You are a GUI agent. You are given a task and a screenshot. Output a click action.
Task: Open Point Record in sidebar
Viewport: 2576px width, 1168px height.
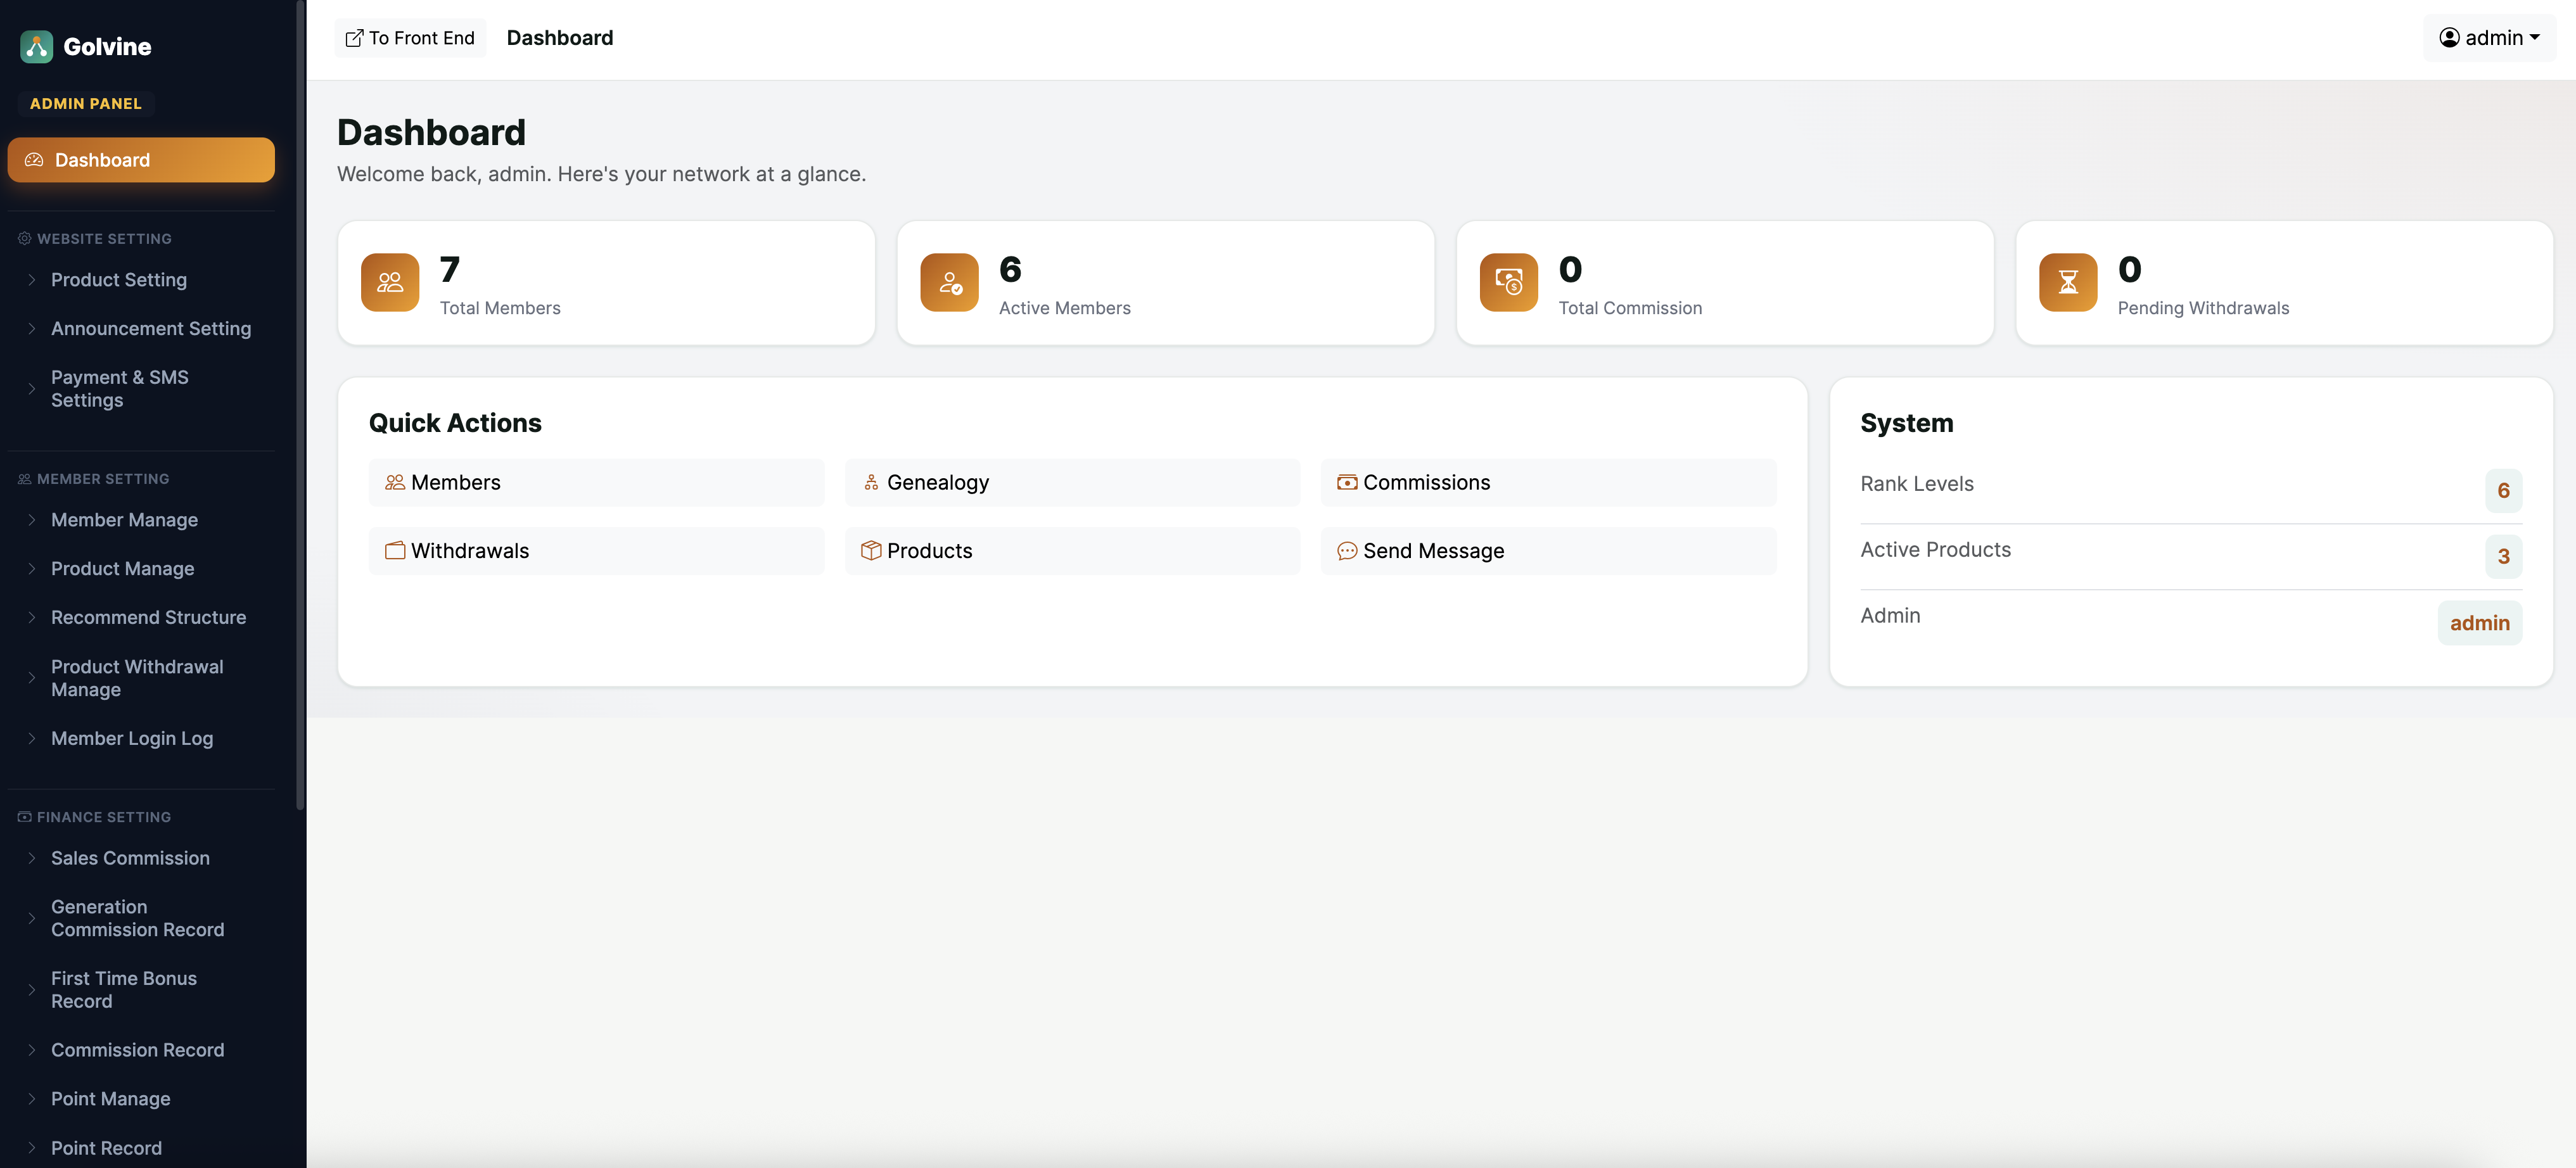tap(141, 1147)
